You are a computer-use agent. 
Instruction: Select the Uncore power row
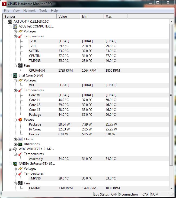click(x=99, y=134)
